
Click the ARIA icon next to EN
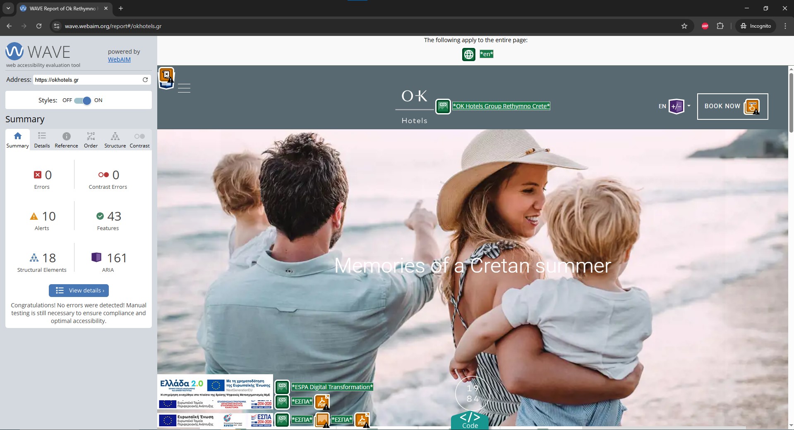coord(676,106)
